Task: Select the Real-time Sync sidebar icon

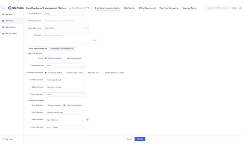Action: [3, 27]
